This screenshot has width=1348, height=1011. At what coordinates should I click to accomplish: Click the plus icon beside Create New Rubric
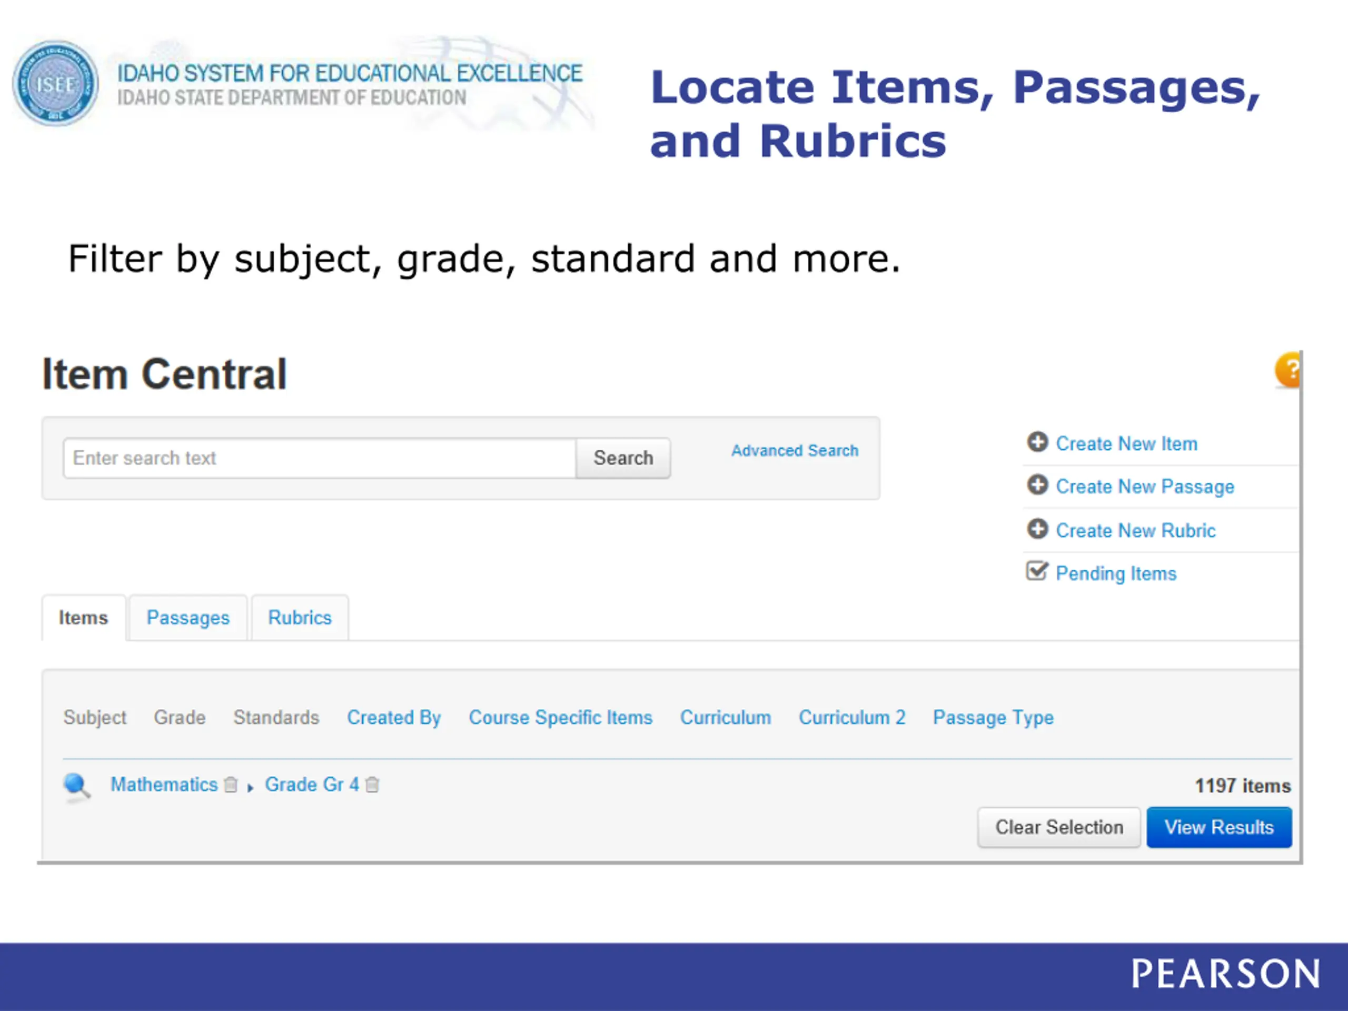tap(1037, 529)
